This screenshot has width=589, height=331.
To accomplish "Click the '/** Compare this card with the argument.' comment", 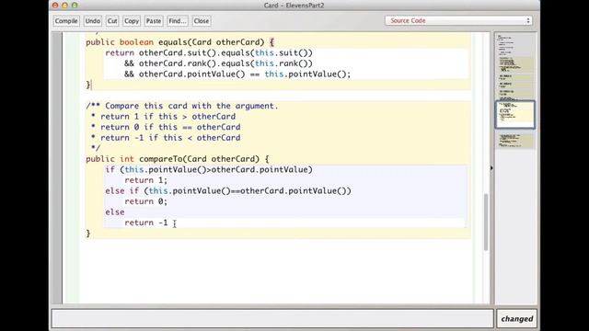I will pyautogui.click(x=182, y=106).
